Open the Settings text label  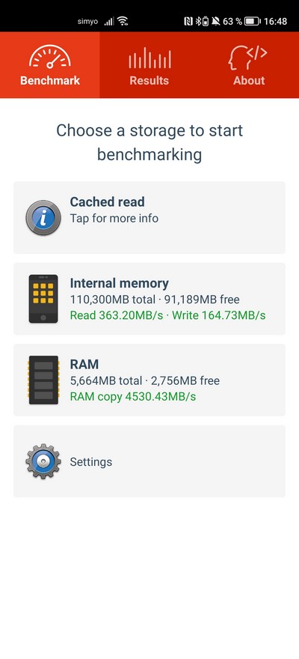coord(91,462)
